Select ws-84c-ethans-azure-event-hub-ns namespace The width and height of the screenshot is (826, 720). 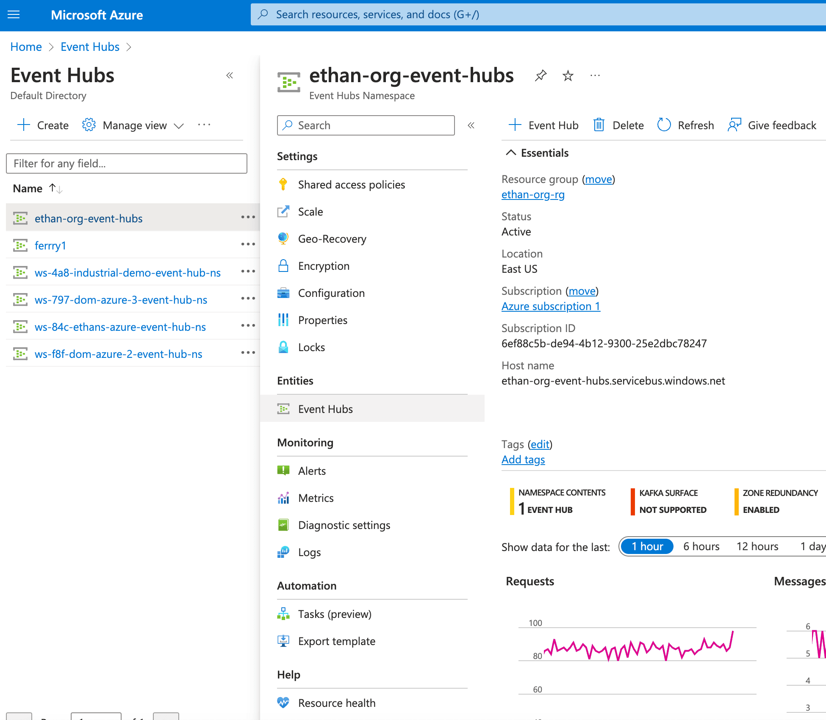click(x=120, y=327)
